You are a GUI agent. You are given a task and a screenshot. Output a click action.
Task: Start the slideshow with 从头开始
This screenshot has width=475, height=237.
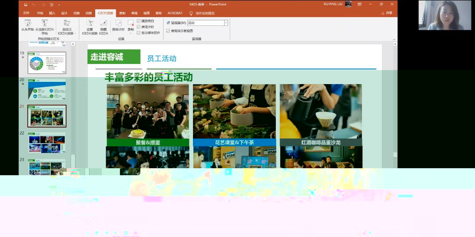(x=28, y=25)
